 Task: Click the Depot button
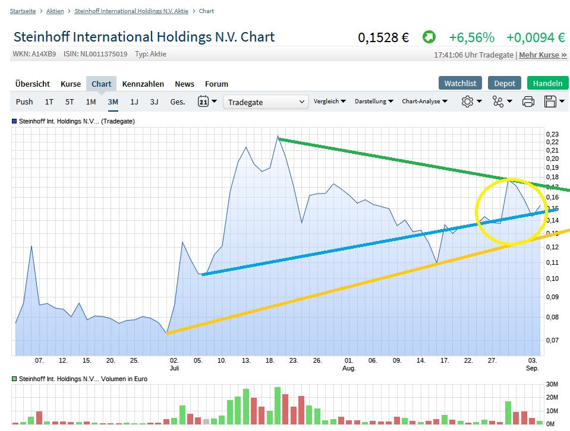(x=505, y=83)
